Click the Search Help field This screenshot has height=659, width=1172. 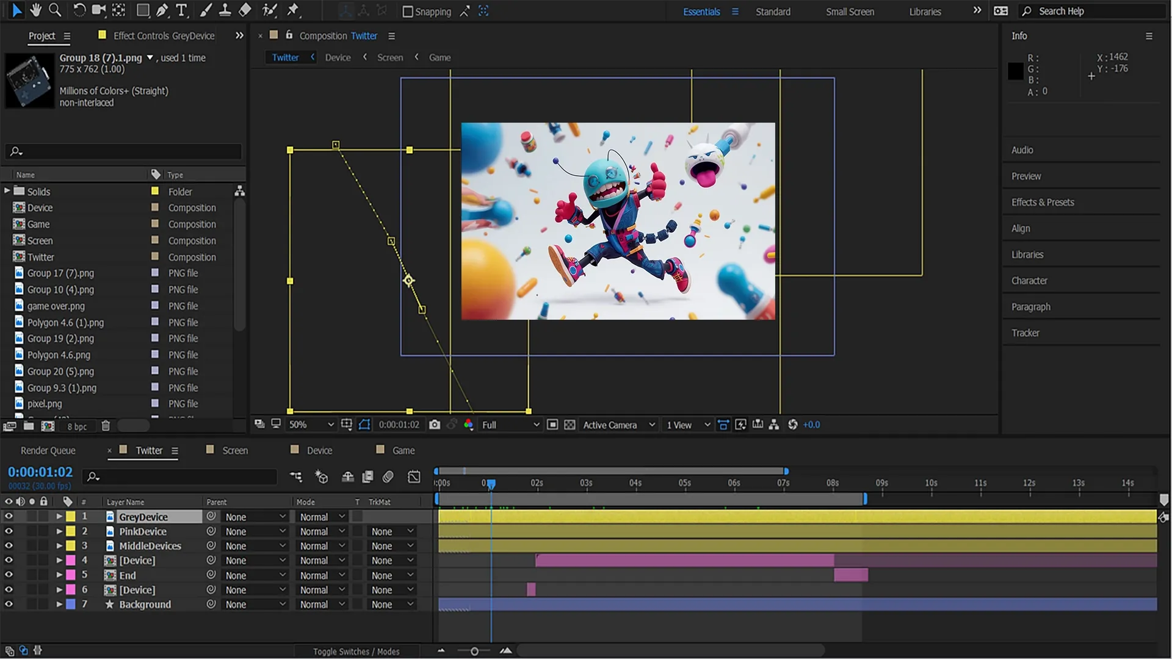click(x=1093, y=11)
